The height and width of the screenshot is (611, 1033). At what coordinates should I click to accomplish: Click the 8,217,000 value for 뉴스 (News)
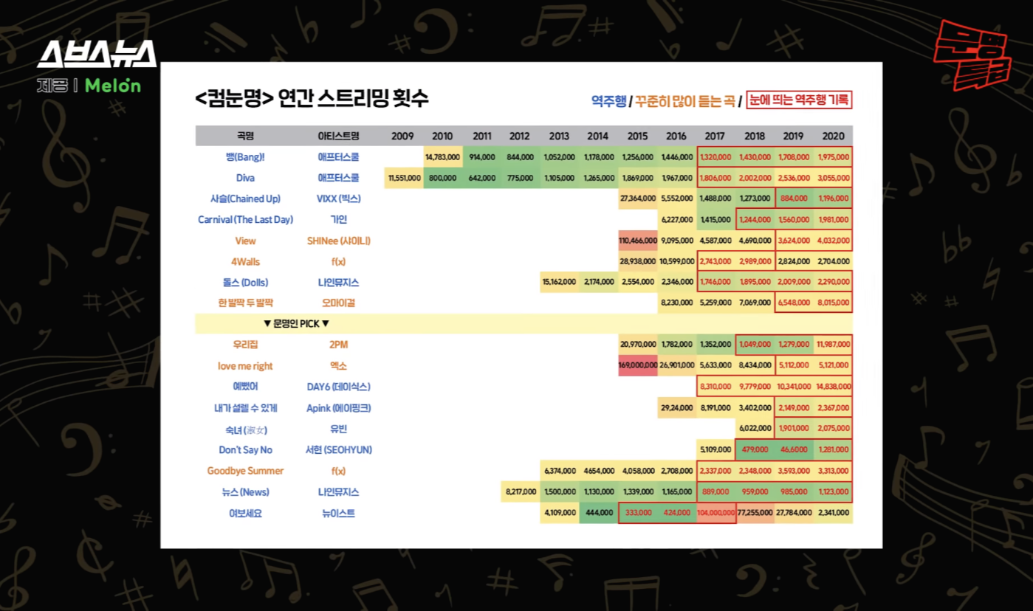[521, 491]
